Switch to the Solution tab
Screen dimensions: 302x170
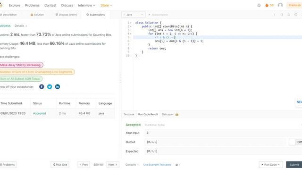(37, 15)
